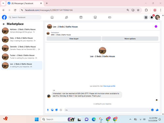
Task: Open the emoji picker in message box
Action: [x=152, y=110]
